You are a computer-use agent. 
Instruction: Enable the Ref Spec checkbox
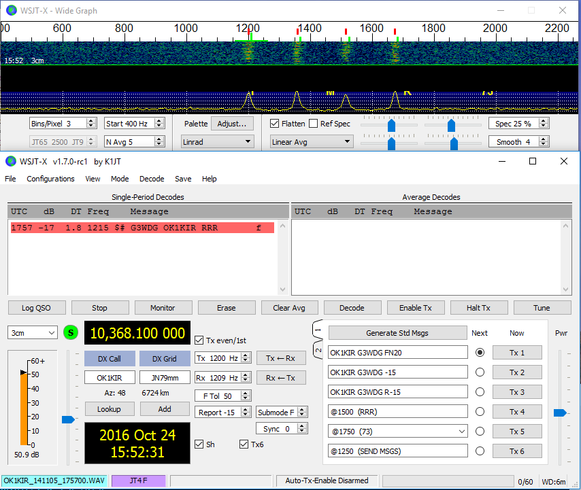pyautogui.click(x=314, y=124)
